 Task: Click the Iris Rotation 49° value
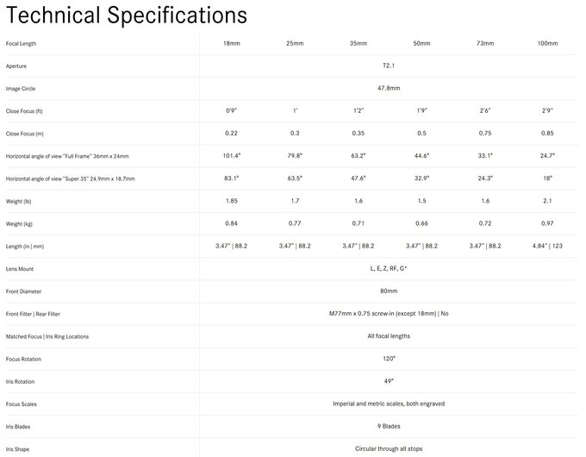(389, 381)
